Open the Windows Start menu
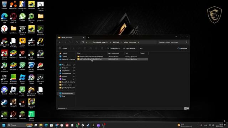228x128 pixels. [x=4, y=125]
